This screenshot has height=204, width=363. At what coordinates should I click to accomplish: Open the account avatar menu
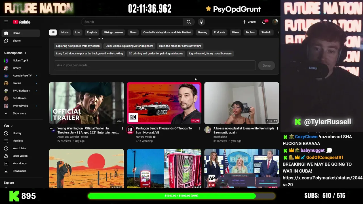[275, 22]
